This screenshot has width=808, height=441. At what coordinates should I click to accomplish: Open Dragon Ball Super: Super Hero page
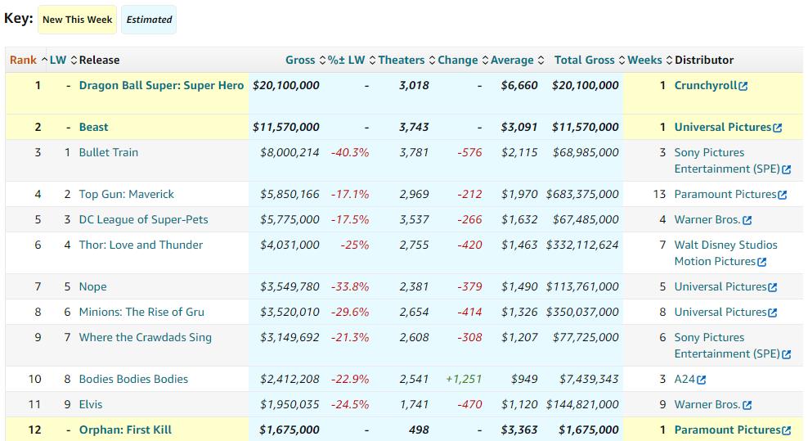(x=161, y=85)
